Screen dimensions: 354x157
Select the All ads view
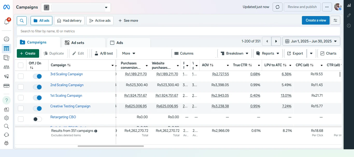41,20
